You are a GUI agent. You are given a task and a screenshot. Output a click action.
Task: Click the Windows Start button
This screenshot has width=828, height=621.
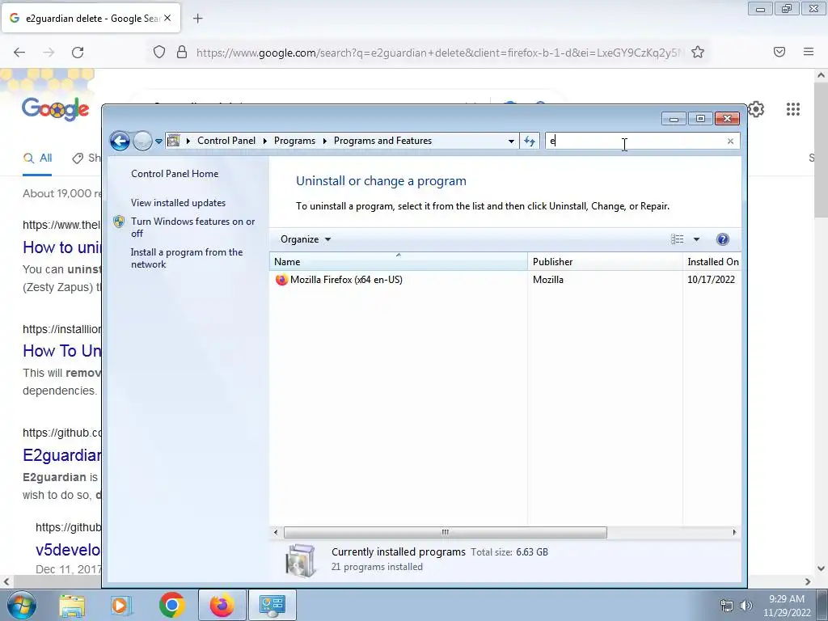pyautogui.click(x=22, y=605)
